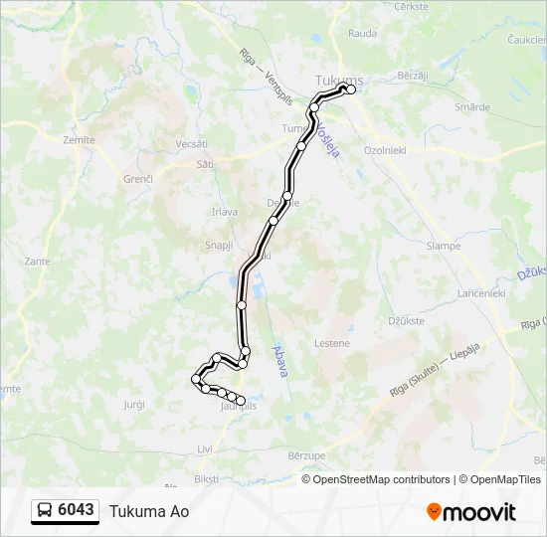This screenshot has width=547, height=537.
Task: Open the OpenStreetMap contributors attribution link
Action: 376,479
